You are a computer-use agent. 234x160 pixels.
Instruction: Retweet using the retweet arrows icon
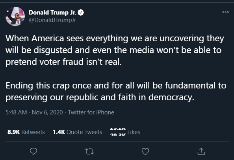click(x=89, y=151)
